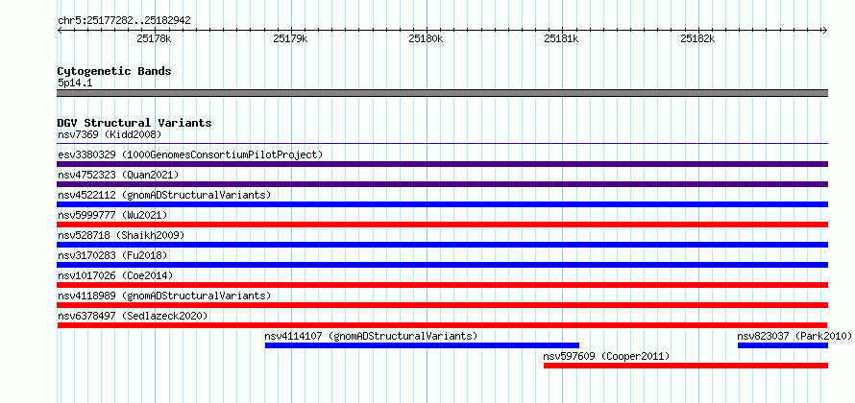
Task: Select the nsv528718 (Shaikh2009) blue bar
Action: tap(443, 245)
